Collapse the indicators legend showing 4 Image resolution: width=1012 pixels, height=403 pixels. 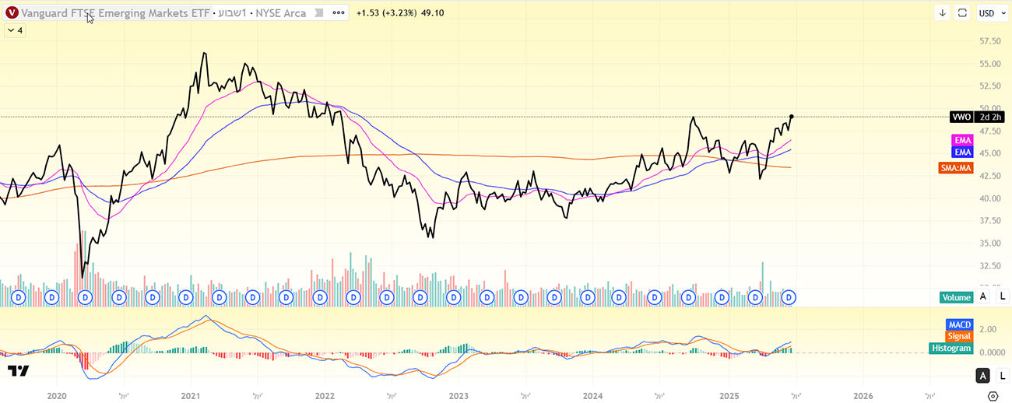(16, 30)
